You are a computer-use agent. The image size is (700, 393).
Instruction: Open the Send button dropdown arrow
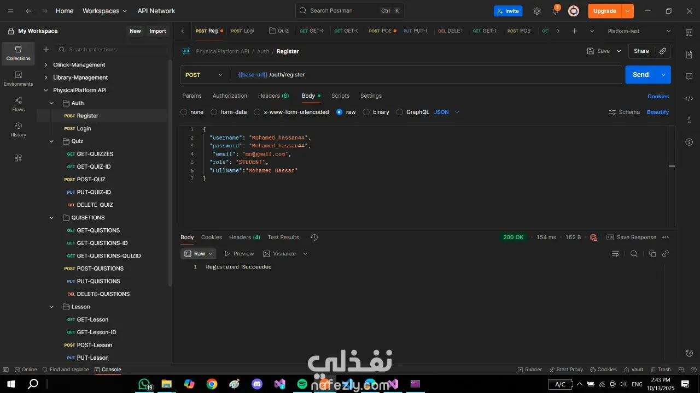[663, 75]
